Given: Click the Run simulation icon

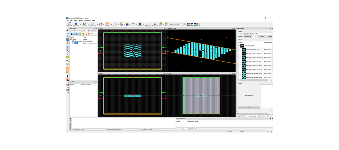Looking at the screenshot, I should pos(166,24).
